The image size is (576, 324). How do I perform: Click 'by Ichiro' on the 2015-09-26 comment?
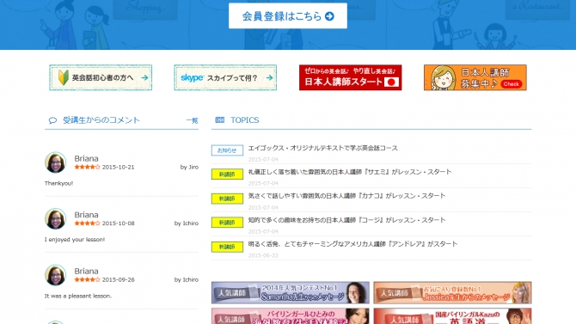click(x=187, y=279)
